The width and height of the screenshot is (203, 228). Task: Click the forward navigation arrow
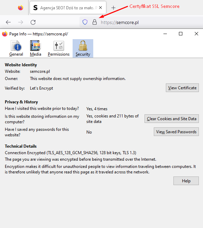[x=21, y=22]
